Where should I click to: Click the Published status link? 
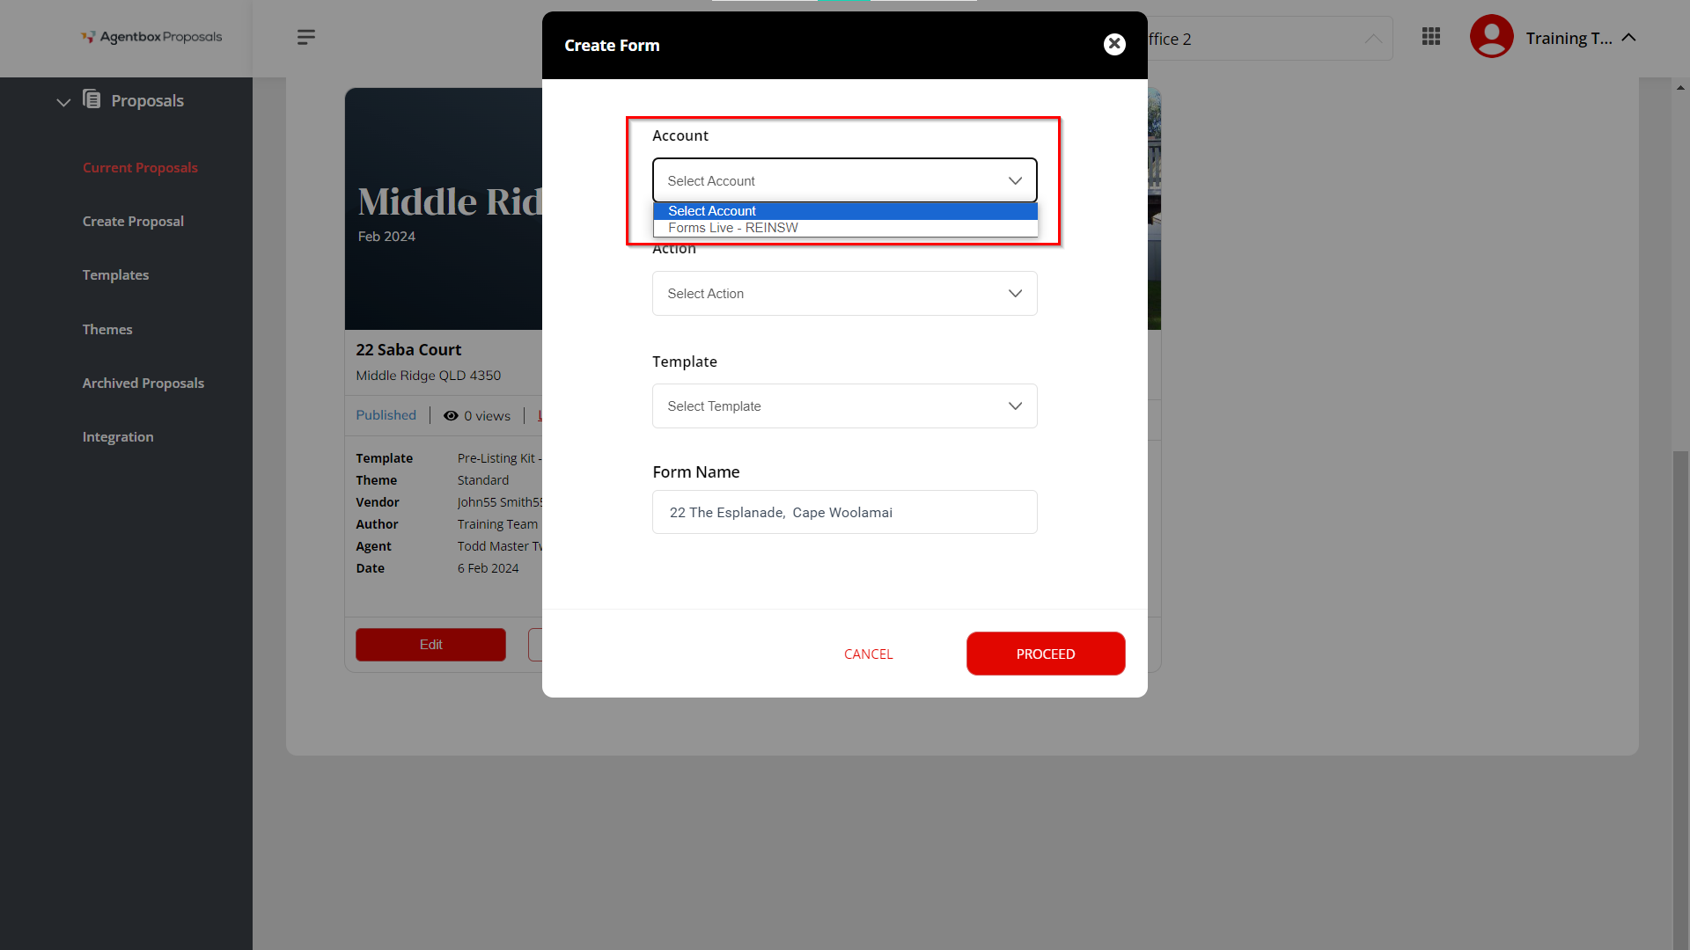pyautogui.click(x=386, y=415)
